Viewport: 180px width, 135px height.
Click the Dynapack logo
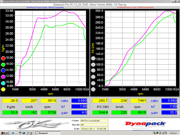tap(145, 124)
